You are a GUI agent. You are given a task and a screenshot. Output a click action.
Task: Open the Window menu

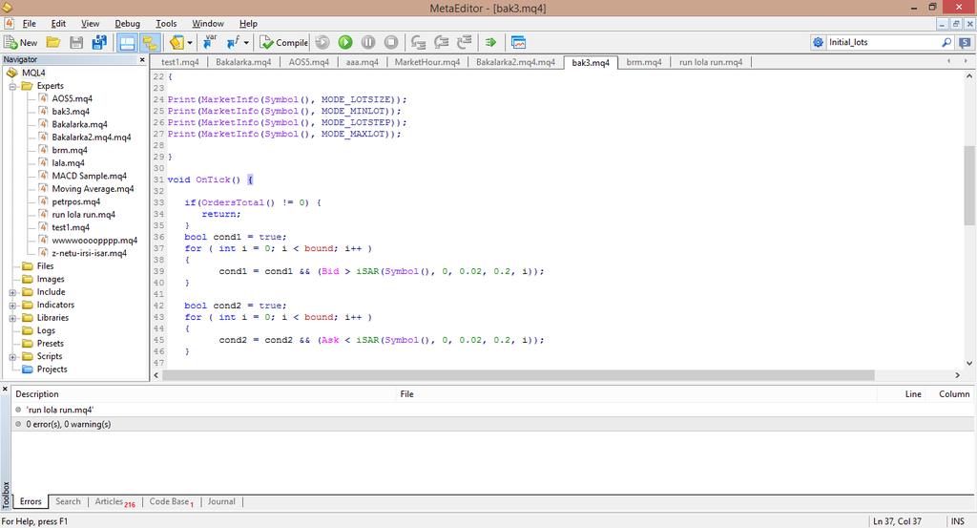tap(207, 24)
